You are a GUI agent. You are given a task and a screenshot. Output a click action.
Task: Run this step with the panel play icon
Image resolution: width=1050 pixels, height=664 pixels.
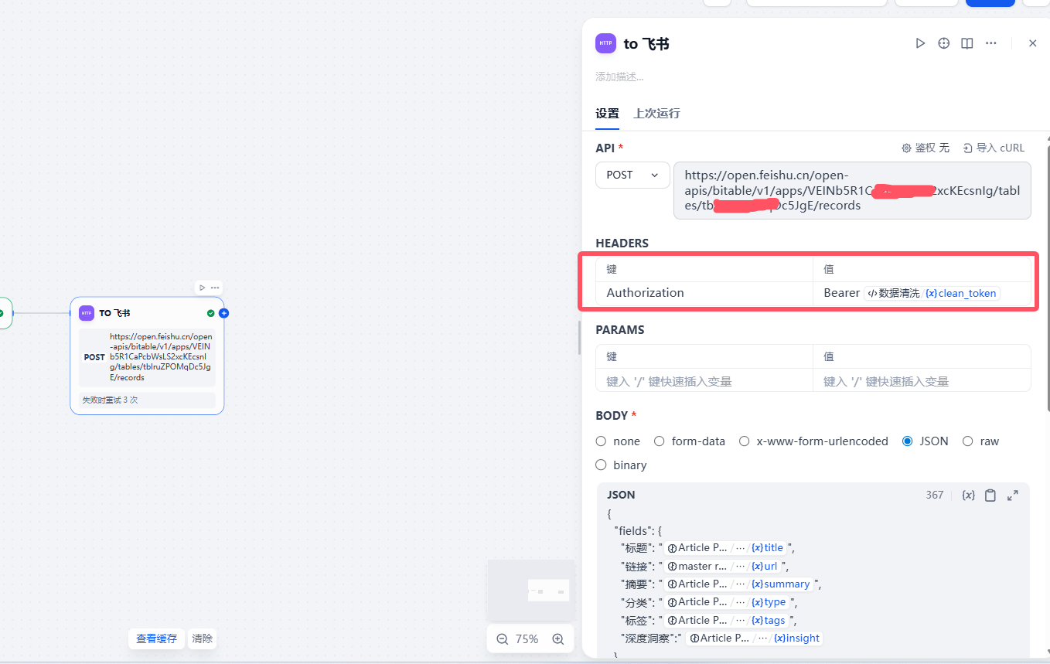(x=920, y=43)
